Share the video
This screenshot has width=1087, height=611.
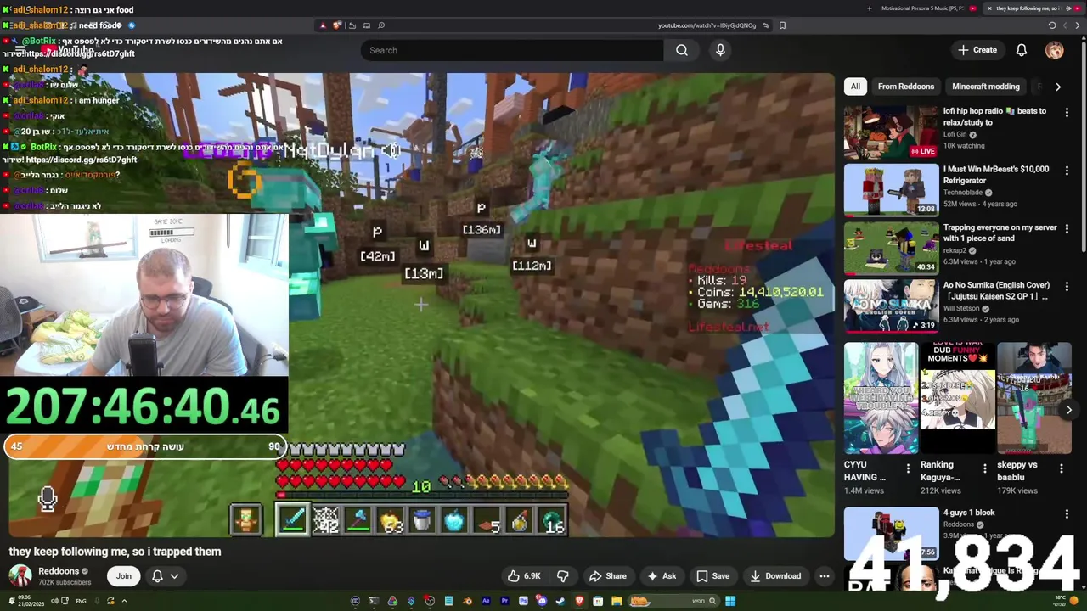pyautogui.click(x=608, y=576)
